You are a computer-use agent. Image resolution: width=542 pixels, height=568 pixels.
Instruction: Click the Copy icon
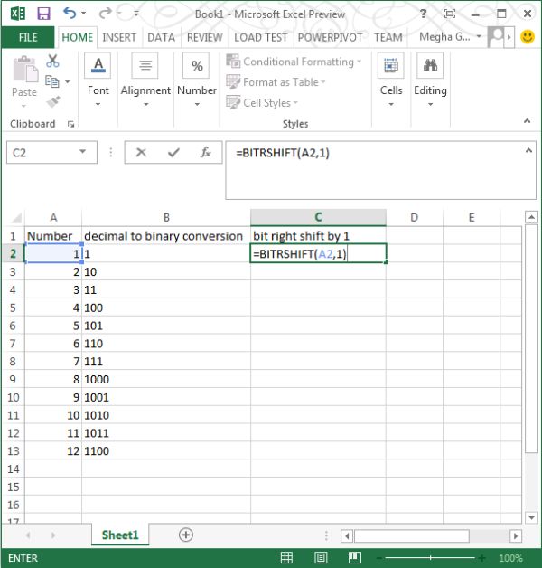[x=52, y=81]
